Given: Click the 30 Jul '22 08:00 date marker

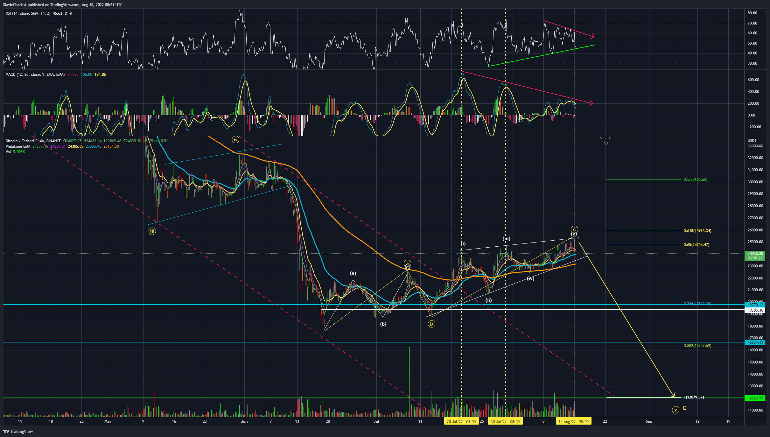Looking at the screenshot, I should [505, 421].
